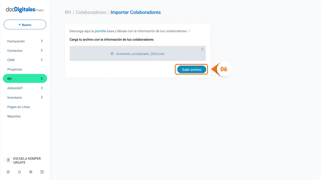The height and width of the screenshot is (180, 321).
Task: Expand the Contactos chevron
Action: coord(42,50)
